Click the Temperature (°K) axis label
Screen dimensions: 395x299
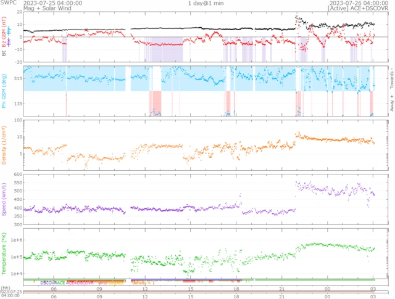click(x=4, y=253)
